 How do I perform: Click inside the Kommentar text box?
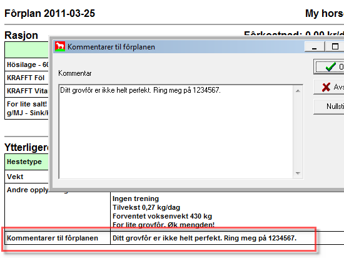point(176,132)
